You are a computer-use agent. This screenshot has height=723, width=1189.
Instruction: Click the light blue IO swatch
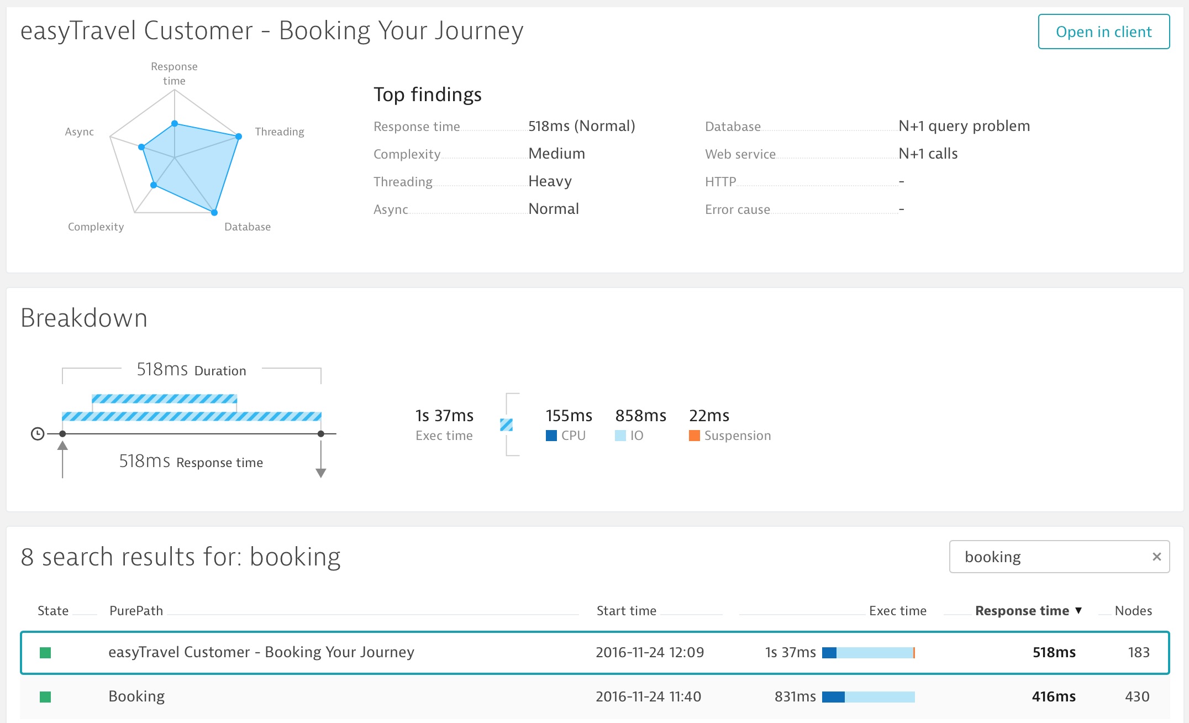click(x=620, y=436)
